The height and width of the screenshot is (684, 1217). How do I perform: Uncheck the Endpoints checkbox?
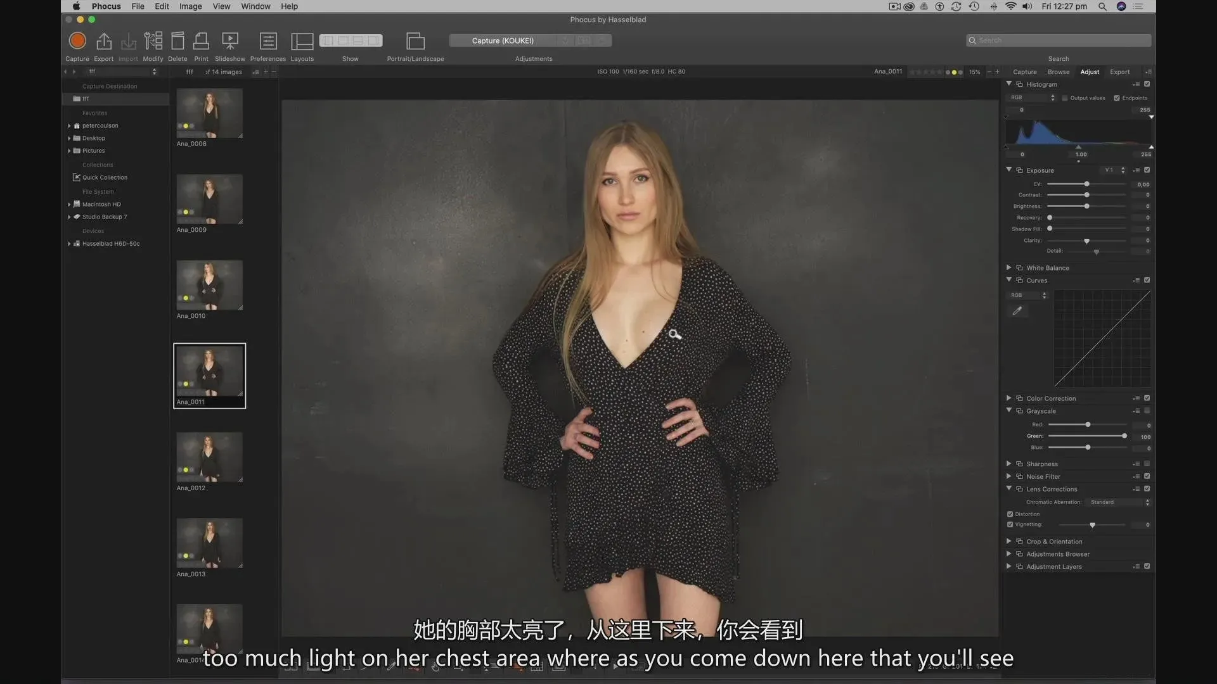(x=1117, y=98)
